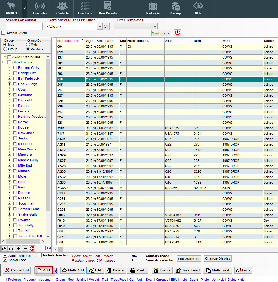Viewport: 278px width, 282px height.
Task: Click the Backup database icon
Action: tap(175, 8)
